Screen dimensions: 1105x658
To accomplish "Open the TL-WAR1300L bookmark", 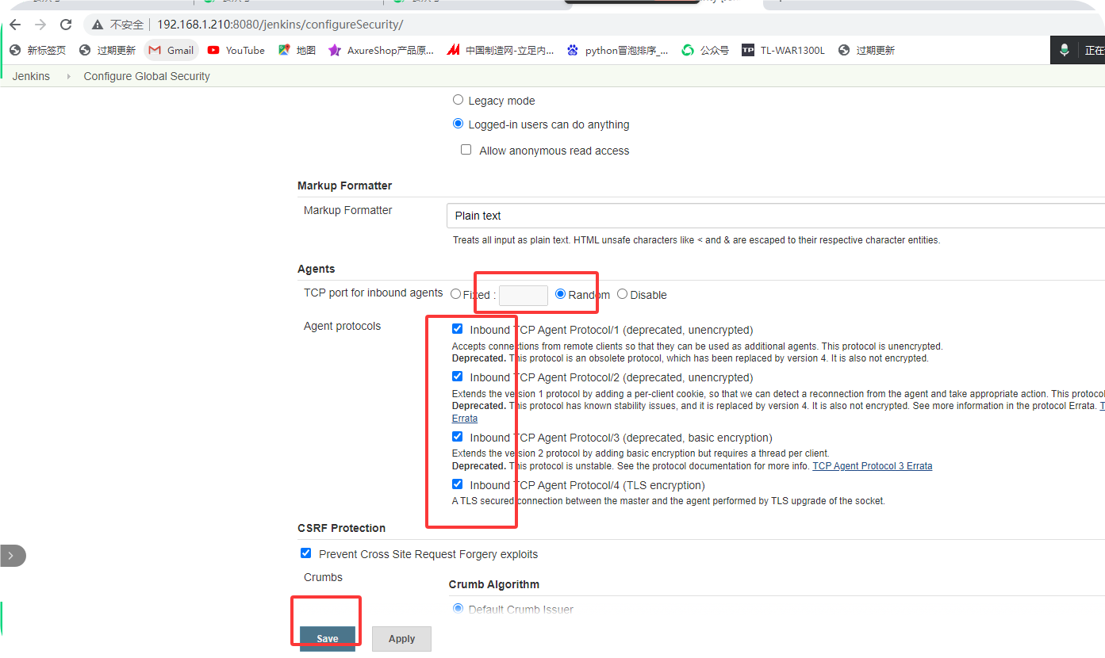I will [783, 50].
